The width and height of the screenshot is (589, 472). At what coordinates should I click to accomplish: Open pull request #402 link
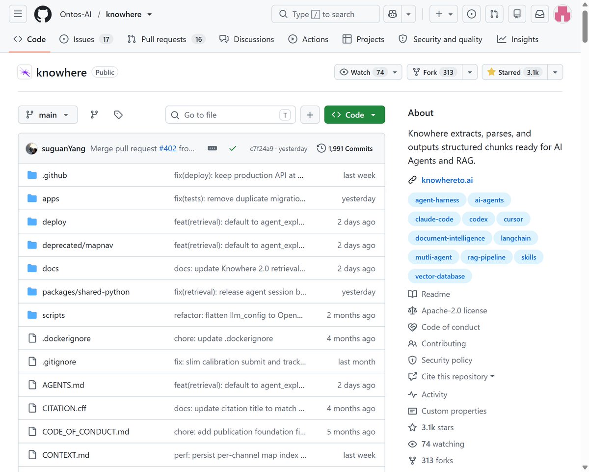point(167,148)
